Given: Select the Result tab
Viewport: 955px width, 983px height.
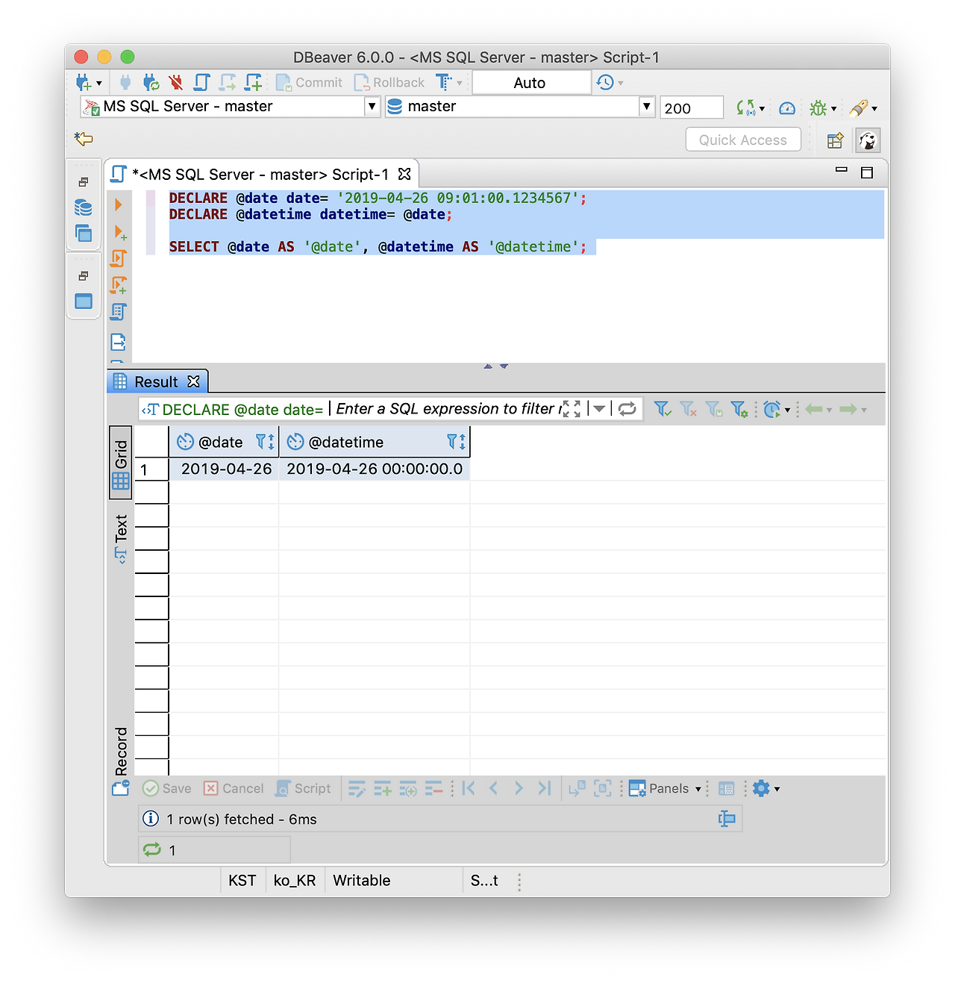Looking at the screenshot, I should click(157, 381).
